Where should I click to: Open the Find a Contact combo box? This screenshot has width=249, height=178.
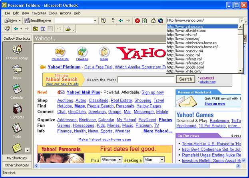click(x=76, y=20)
